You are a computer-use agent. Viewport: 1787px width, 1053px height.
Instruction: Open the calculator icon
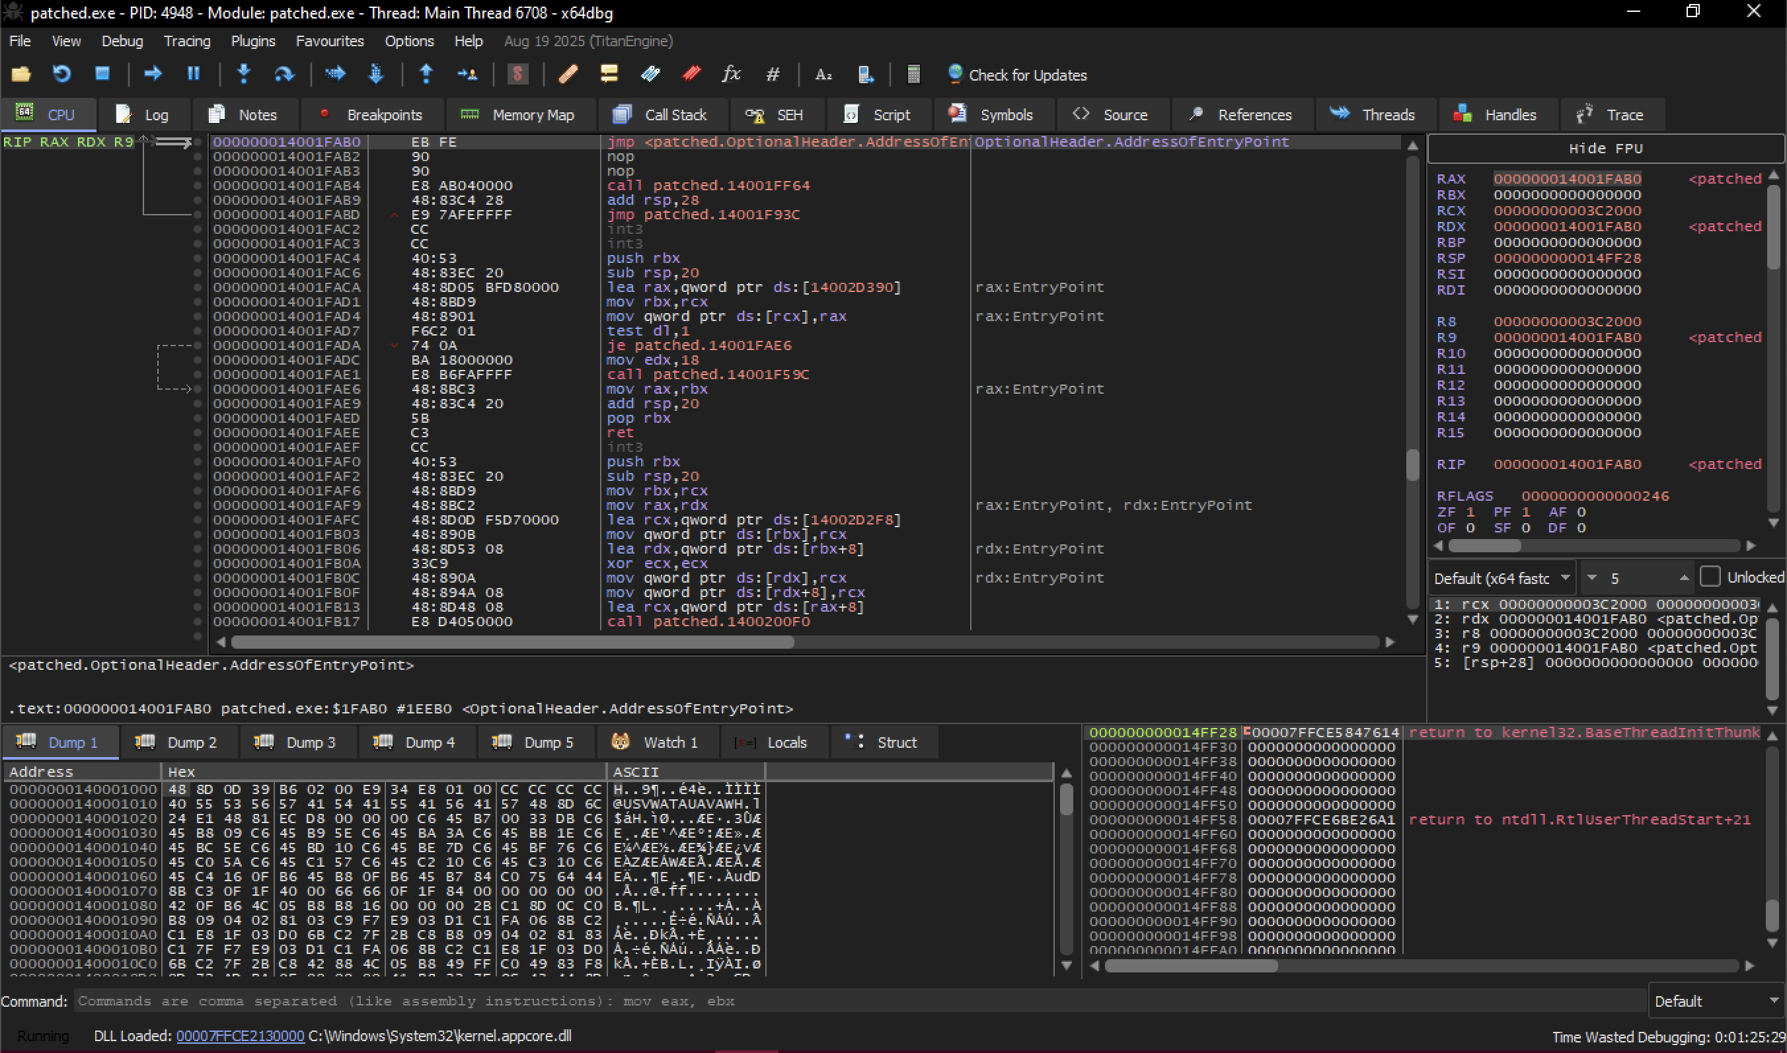coord(913,74)
